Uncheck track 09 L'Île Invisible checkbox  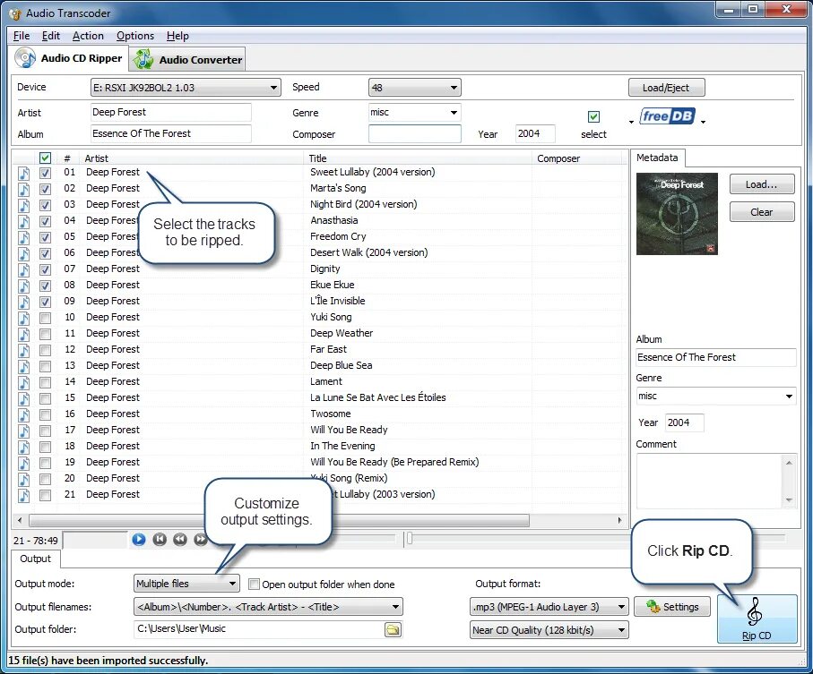click(x=45, y=302)
